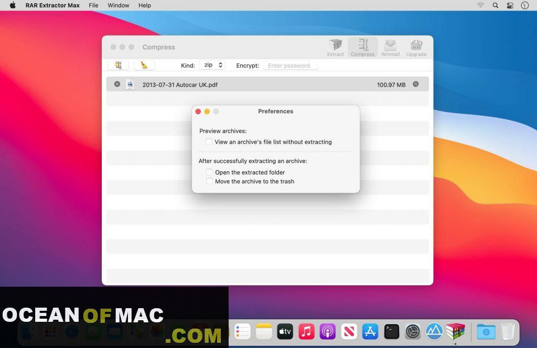Open the Window menu
Screen dimensions: 537x348
118,5
